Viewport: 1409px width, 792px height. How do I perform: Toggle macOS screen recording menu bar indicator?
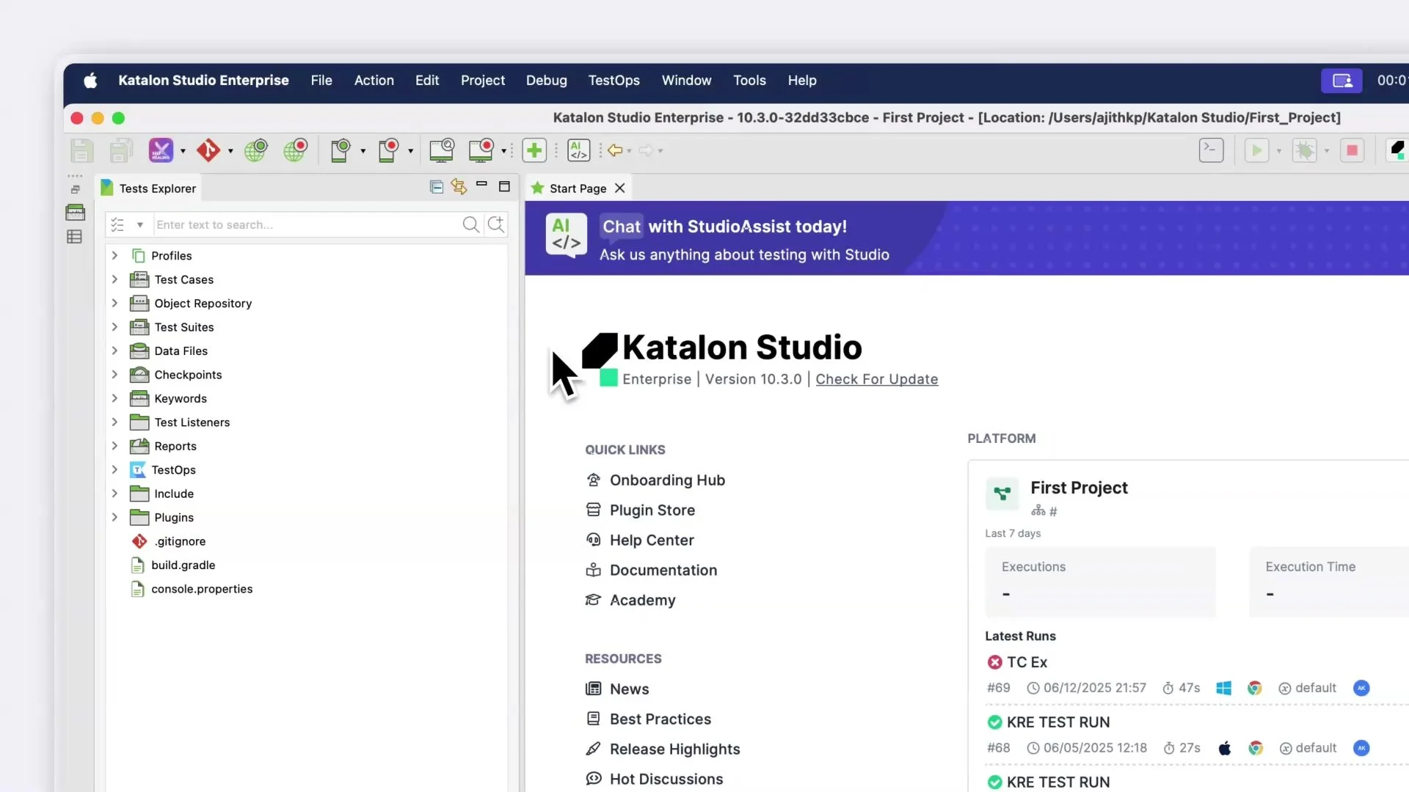click(1341, 81)
